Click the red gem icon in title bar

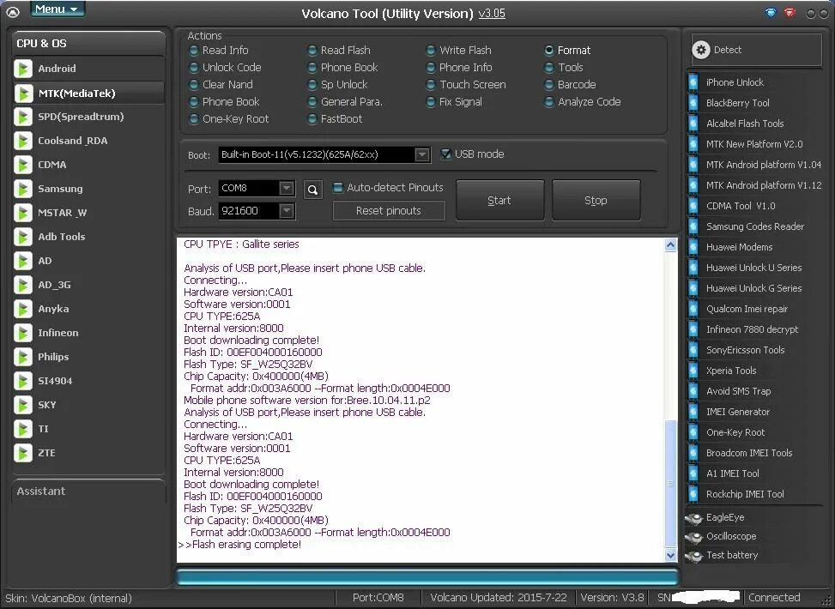pos(790,12)
